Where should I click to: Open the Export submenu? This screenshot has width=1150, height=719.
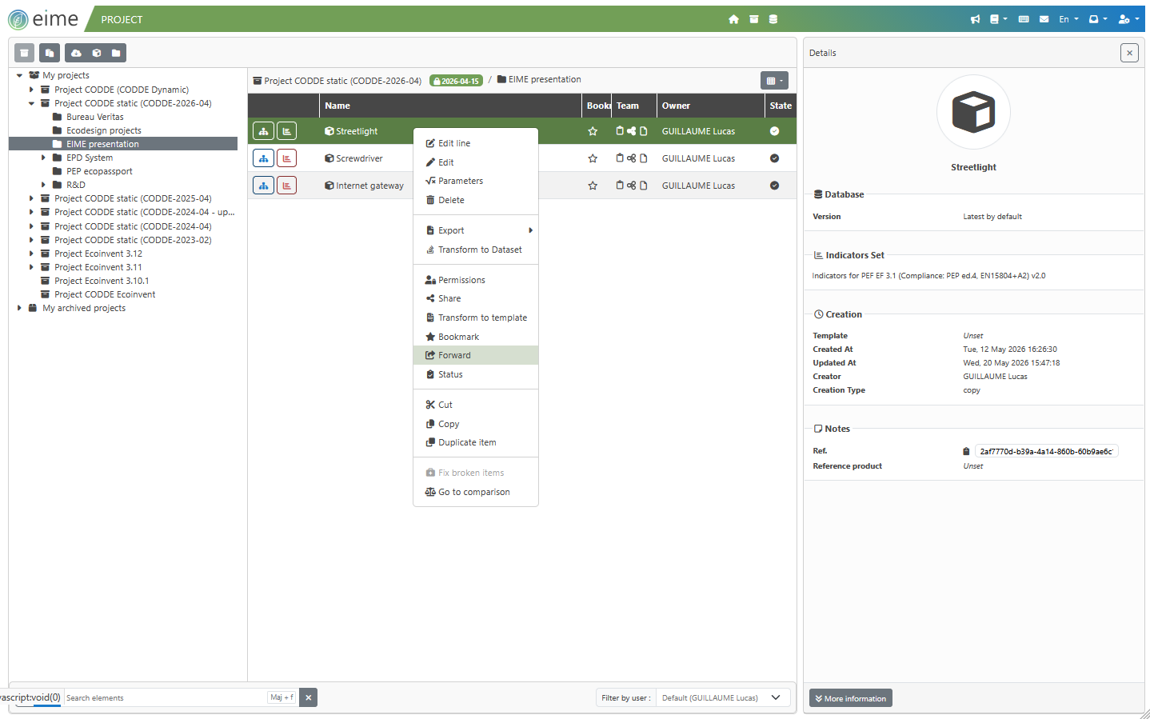click(476, 230)
